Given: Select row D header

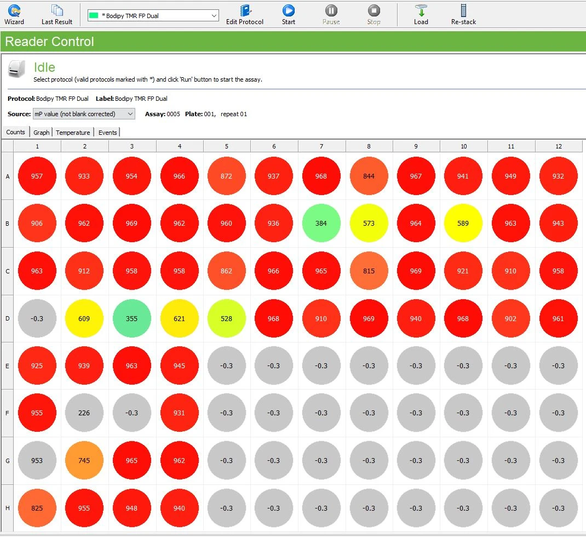Looking at the screenshot, I should click(7, 318).
